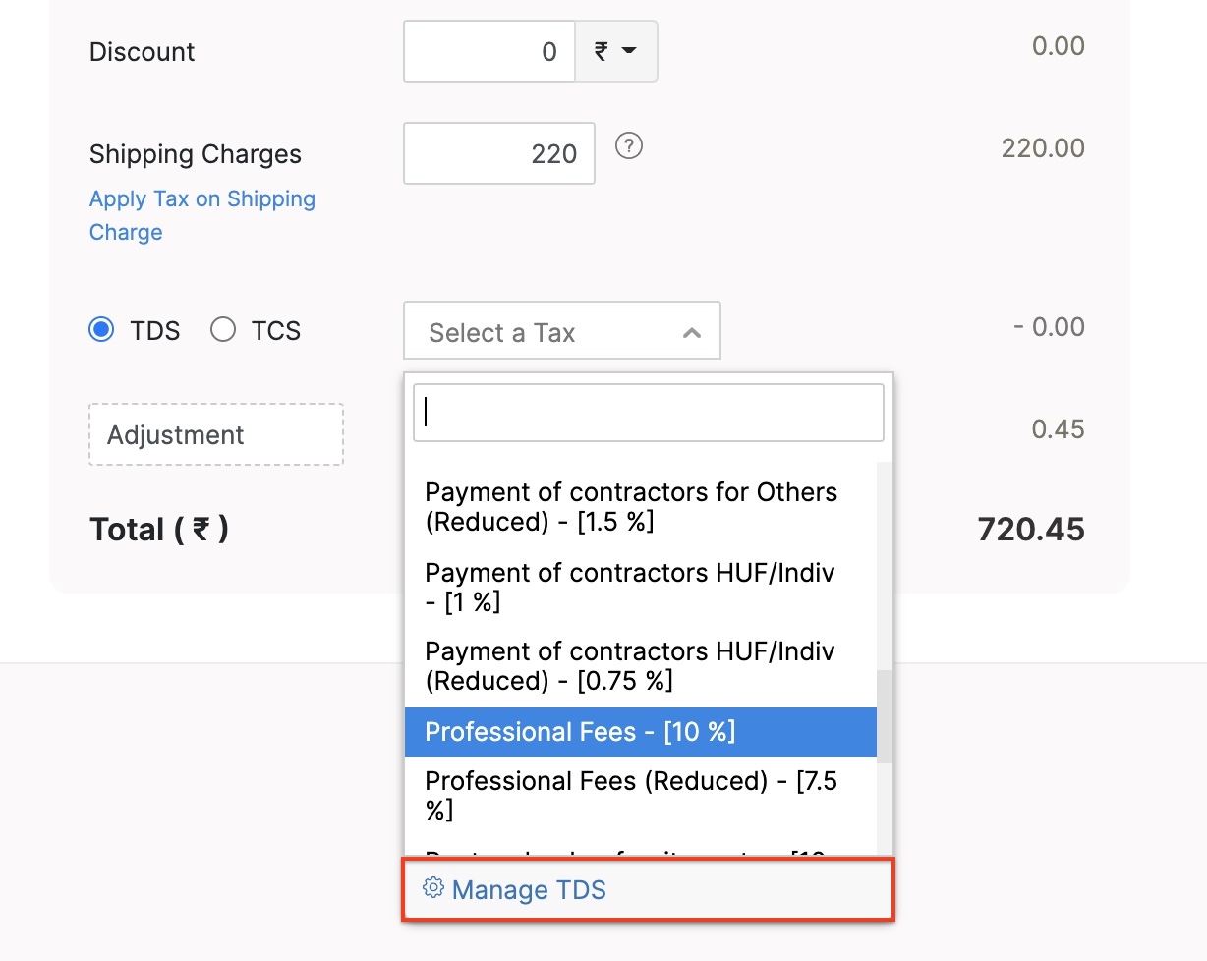
Task: Select the TDS radio button
Action: tap(101, 330)
